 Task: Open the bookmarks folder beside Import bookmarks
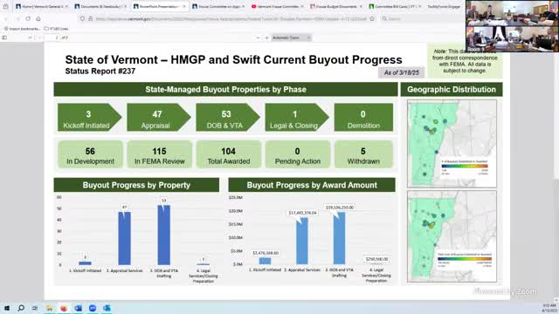(56, 29)
